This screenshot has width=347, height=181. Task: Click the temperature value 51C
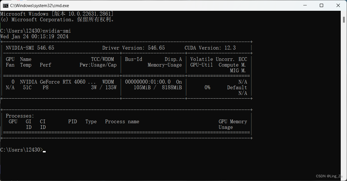pos(27,88)
